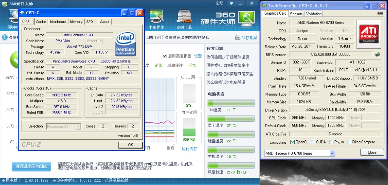Click the GPU-Z screenshot camera icon
Image resolution: width=388 pixels, height=185 pixels.
[x=380, y=13]
